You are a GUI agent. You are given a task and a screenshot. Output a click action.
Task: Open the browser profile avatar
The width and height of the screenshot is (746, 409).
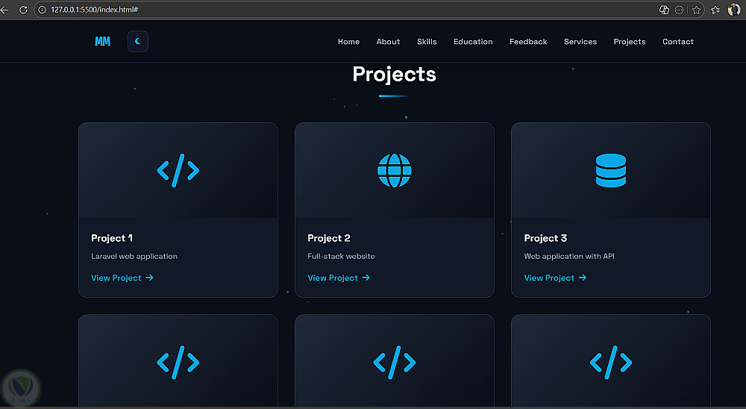pos(734,10)
